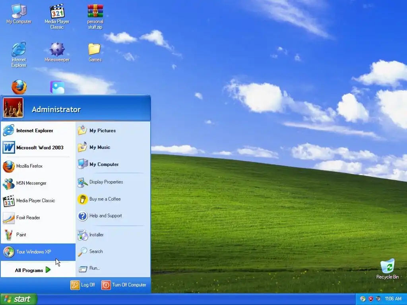
Task: Open Foxit Reader from the Start menu
Action: (38, 218)
